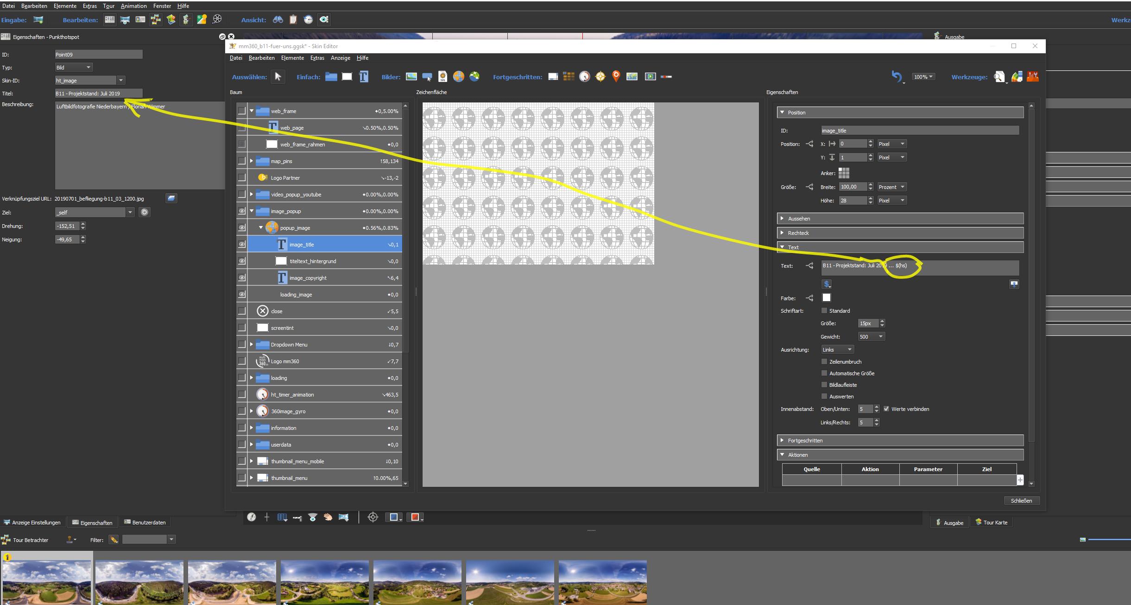The image size is (1131, 605).
Task: Hide the image_title element via eye toggle
Action: click(241, 244)
